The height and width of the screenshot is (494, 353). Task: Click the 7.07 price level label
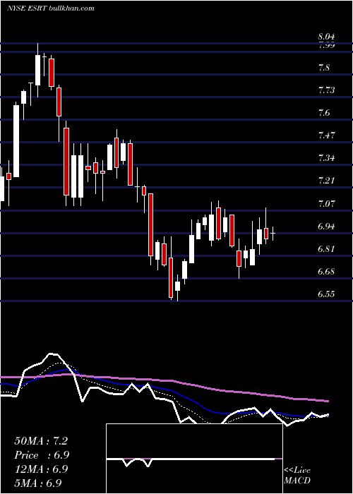(326, 203)
